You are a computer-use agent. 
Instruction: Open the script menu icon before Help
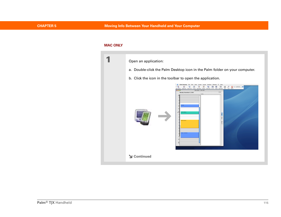pos(218,85)
